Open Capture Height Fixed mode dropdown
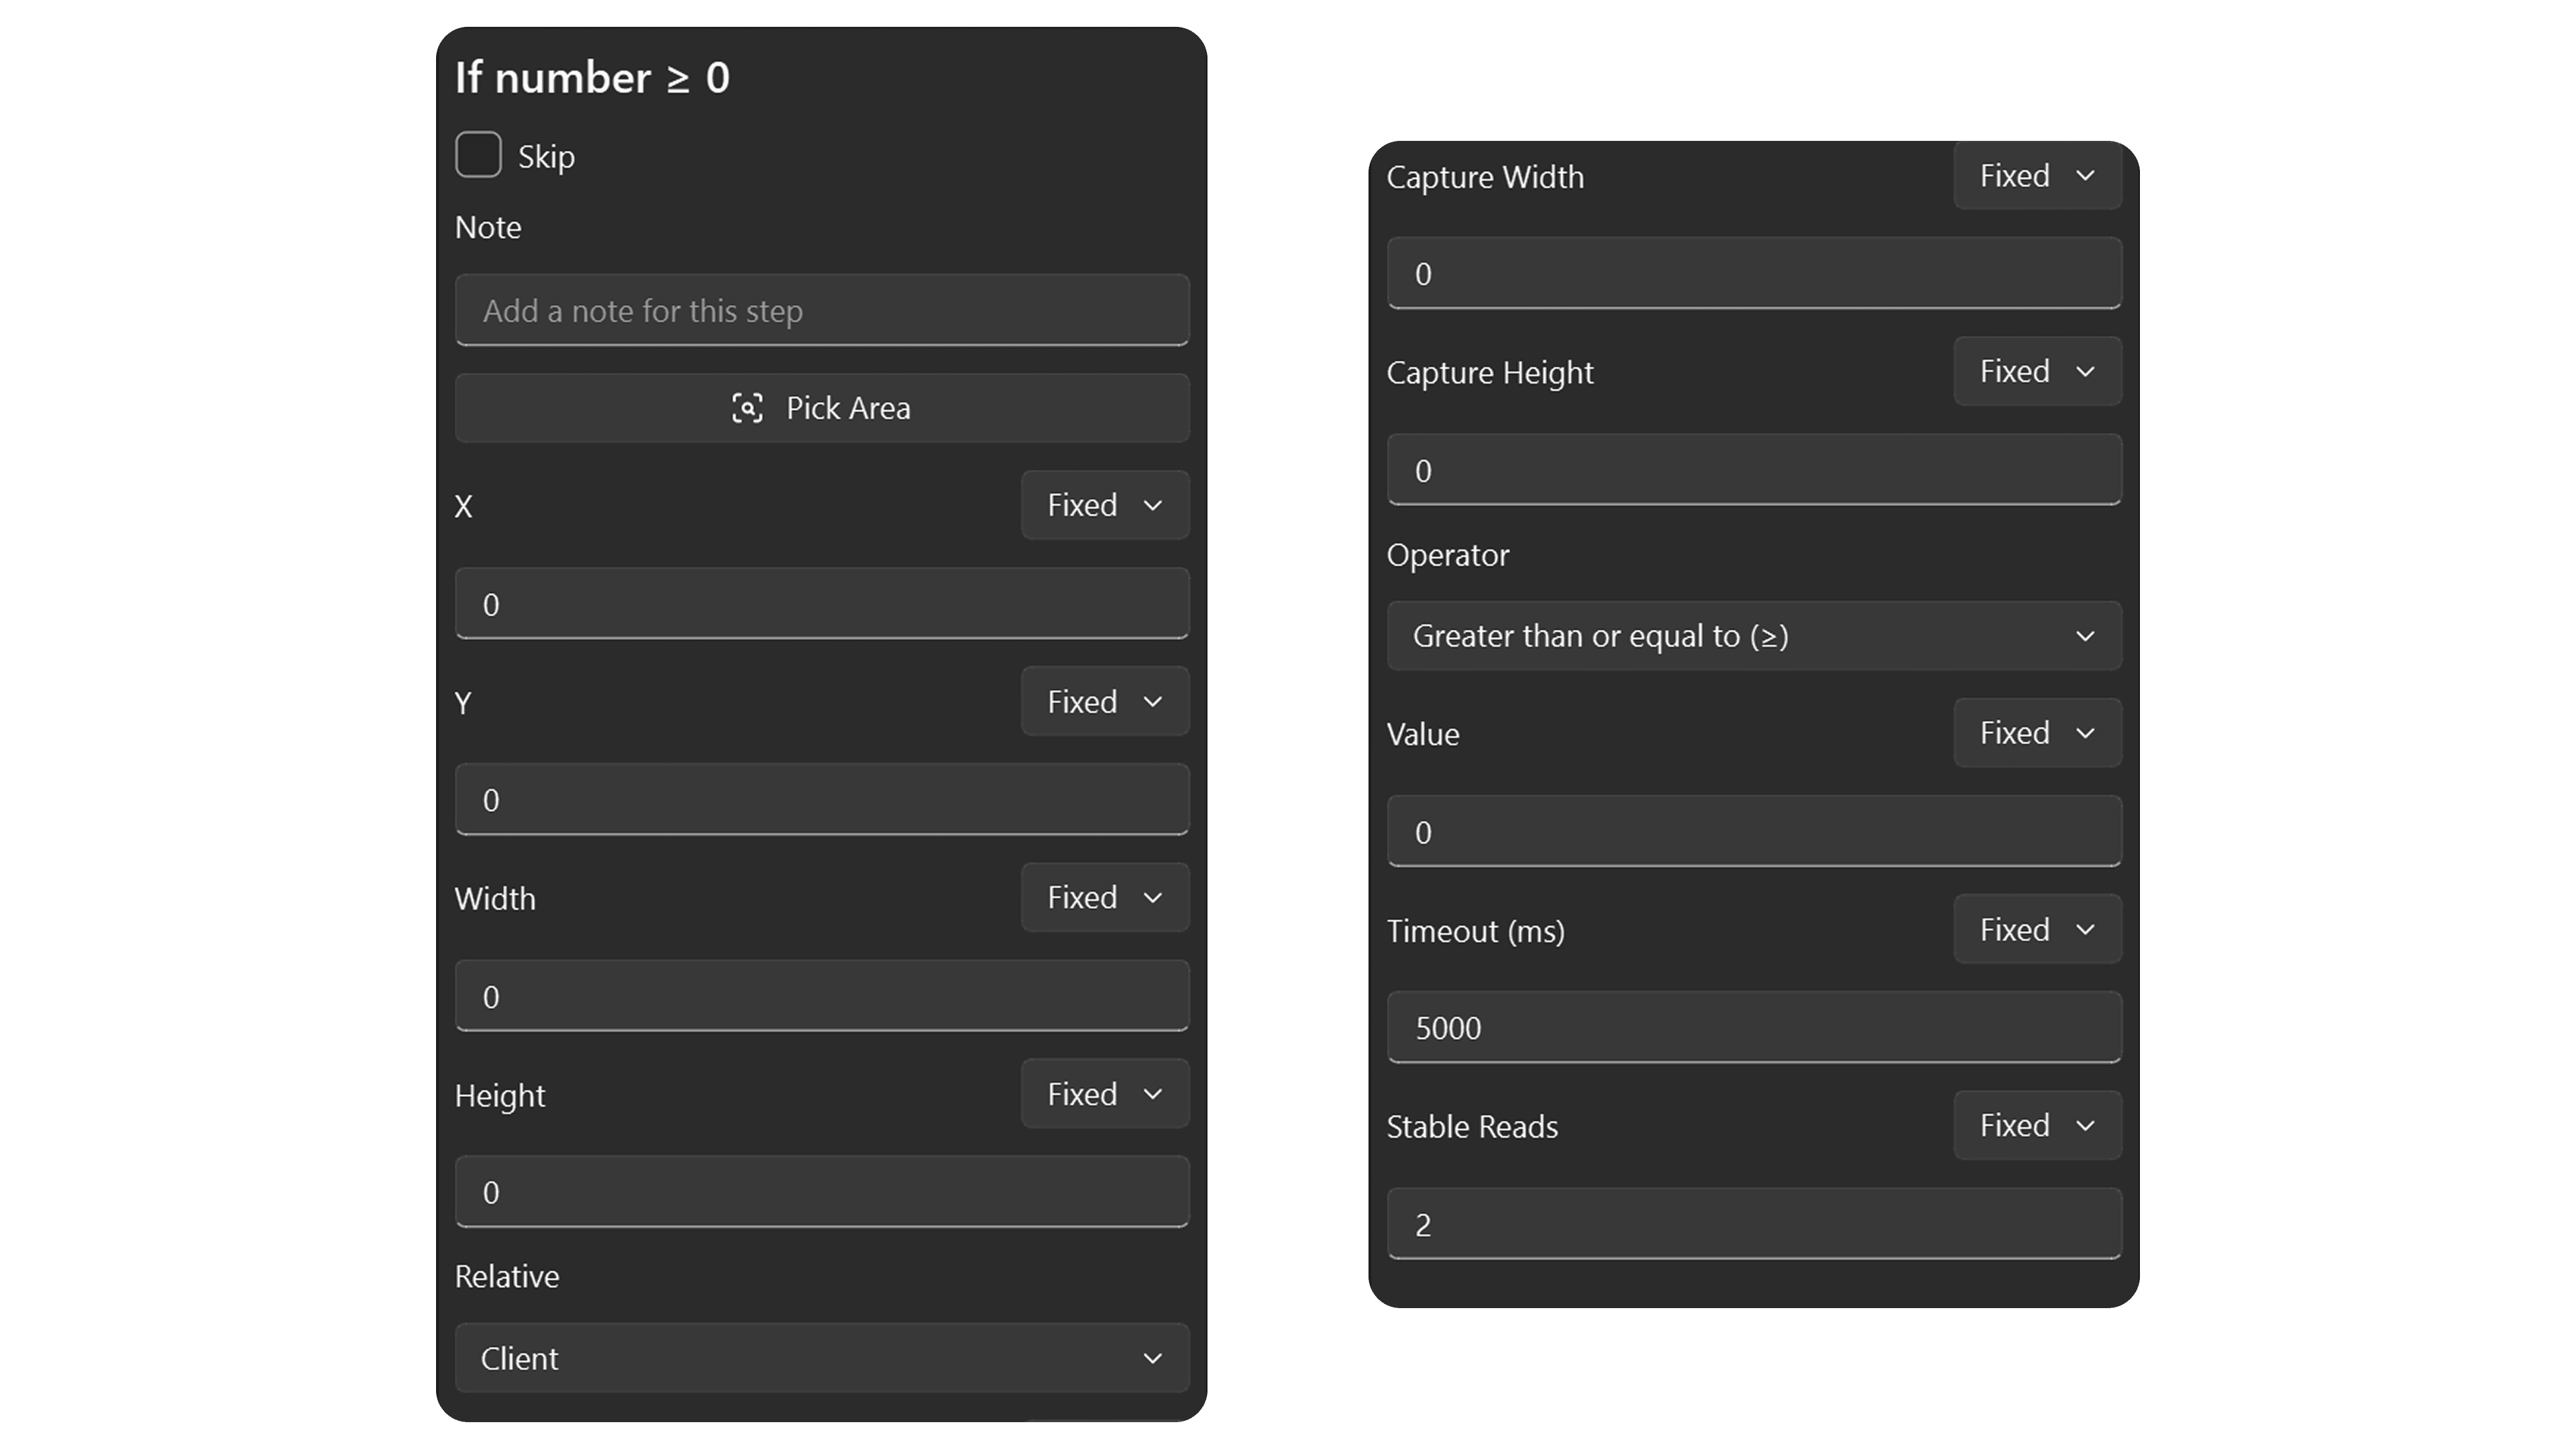Viewport: 2576px width, 1449px height. click(x=2037, y=372)
